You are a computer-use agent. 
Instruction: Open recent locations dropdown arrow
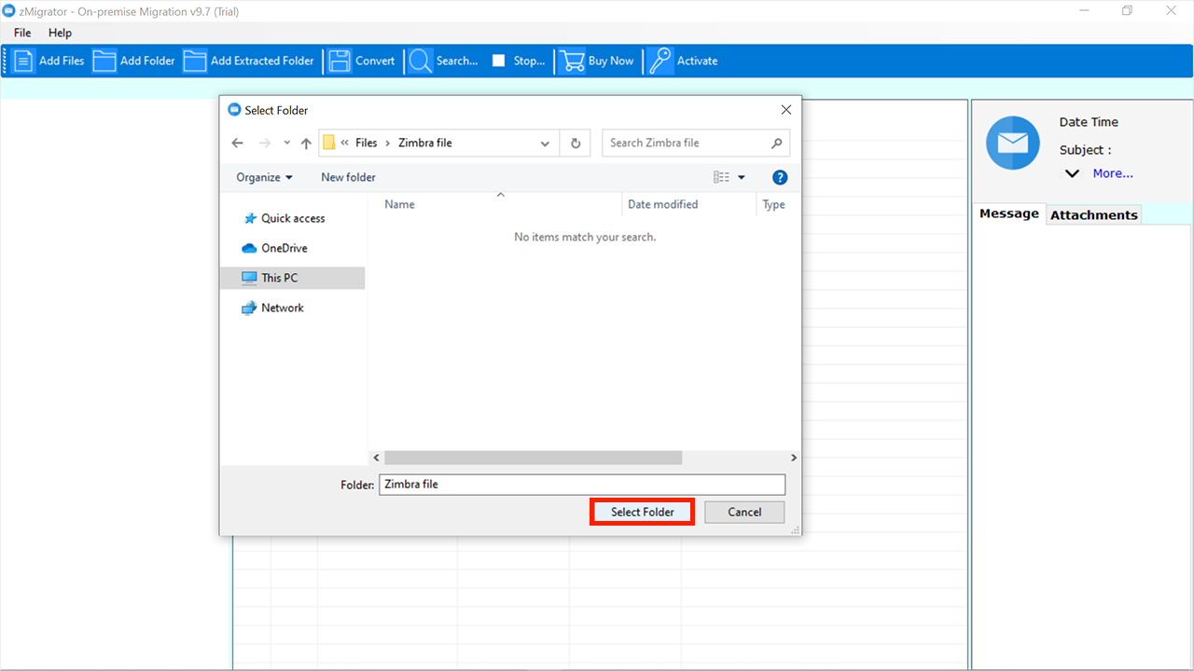point(286,143)
